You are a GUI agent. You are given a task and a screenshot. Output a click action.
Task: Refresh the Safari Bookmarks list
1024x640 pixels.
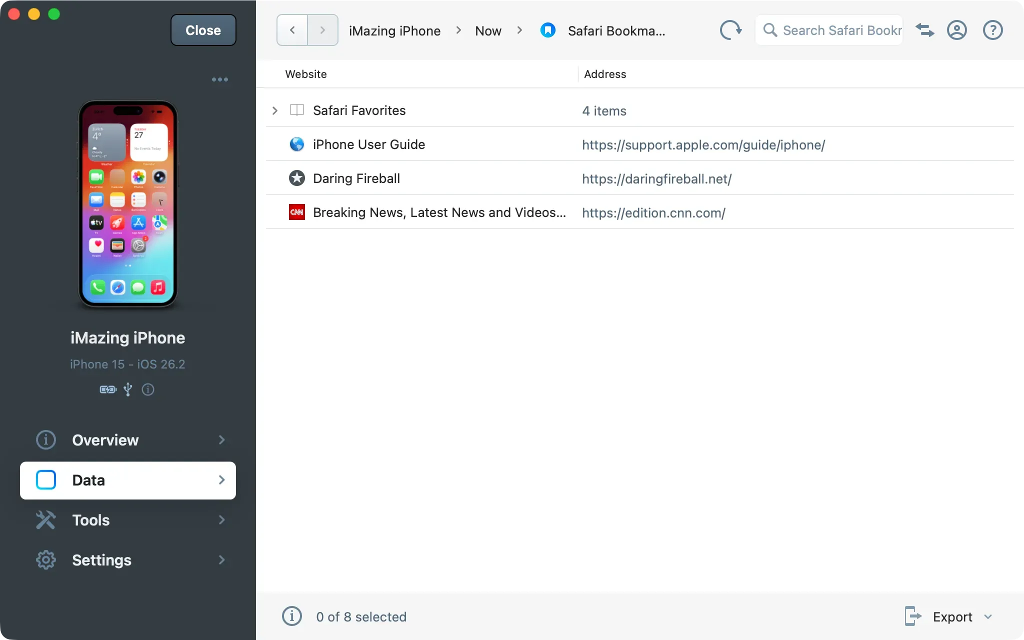tap(730, 30)
